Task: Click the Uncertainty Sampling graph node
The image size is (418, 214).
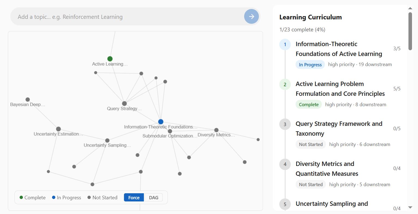Action: pyautogui.click(x=107, y=141)
